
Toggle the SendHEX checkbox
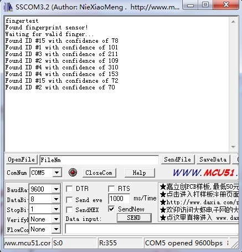click(69, 210)
